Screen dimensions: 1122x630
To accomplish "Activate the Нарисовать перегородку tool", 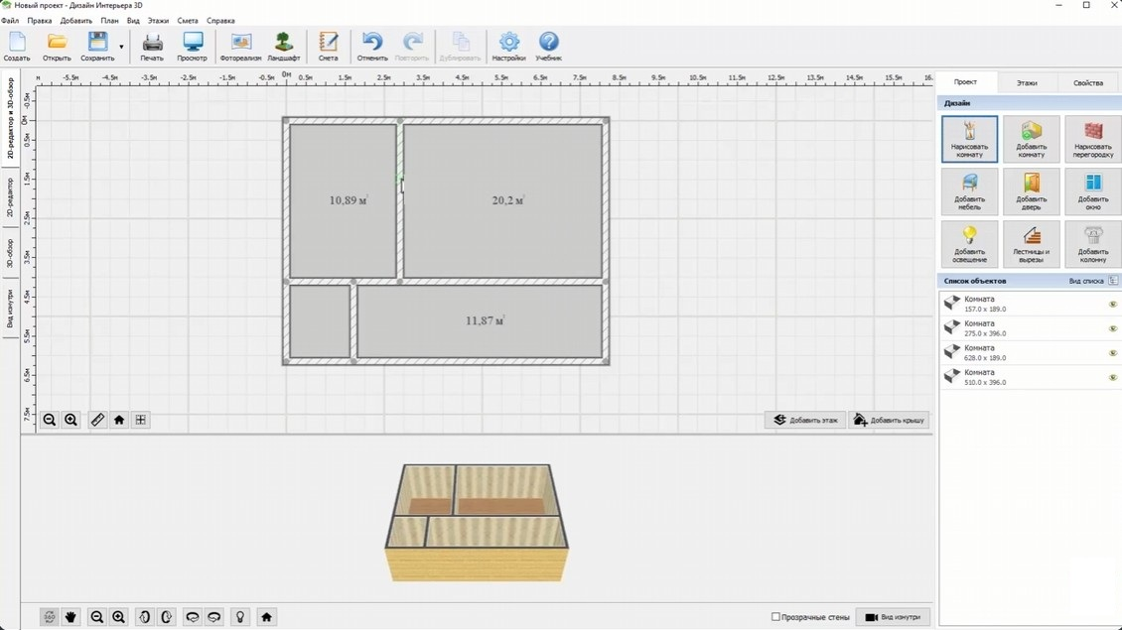I will pyautogui.click(x=1092, y=140).
